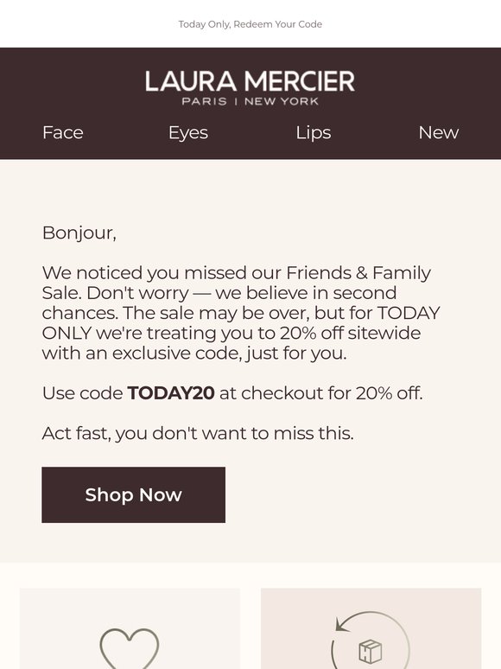Click the 'Friends & Family Sale' sentence
This screenshot has width=501, height=669.
(x=236, y=283)
